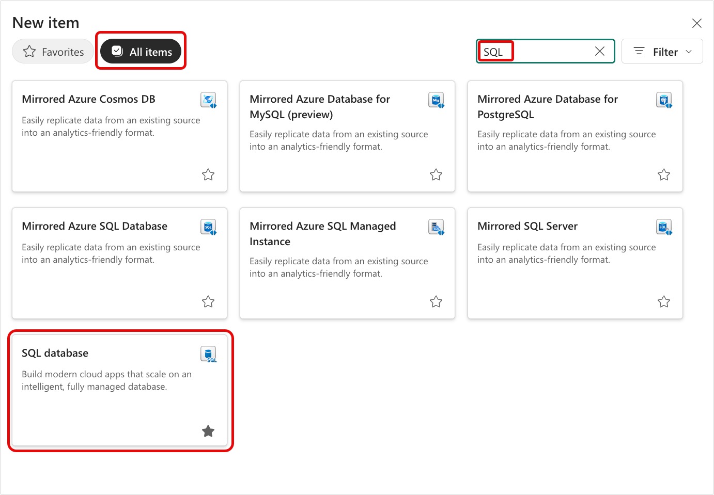Click the Mirrored Azure SQL Database icon

[x=209, y=227]
